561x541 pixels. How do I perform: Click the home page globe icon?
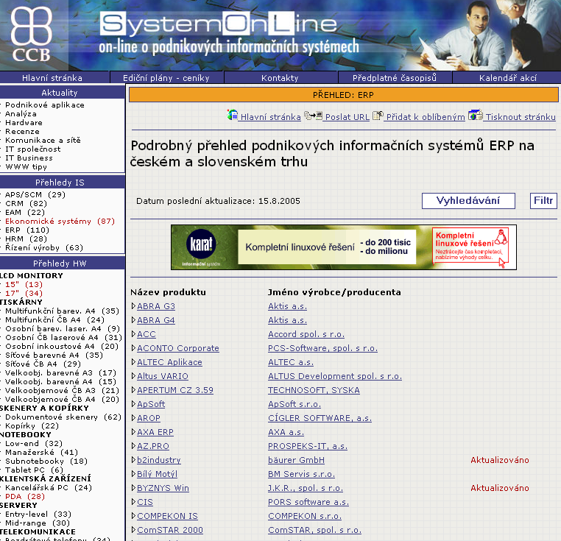tap(233, 115)
